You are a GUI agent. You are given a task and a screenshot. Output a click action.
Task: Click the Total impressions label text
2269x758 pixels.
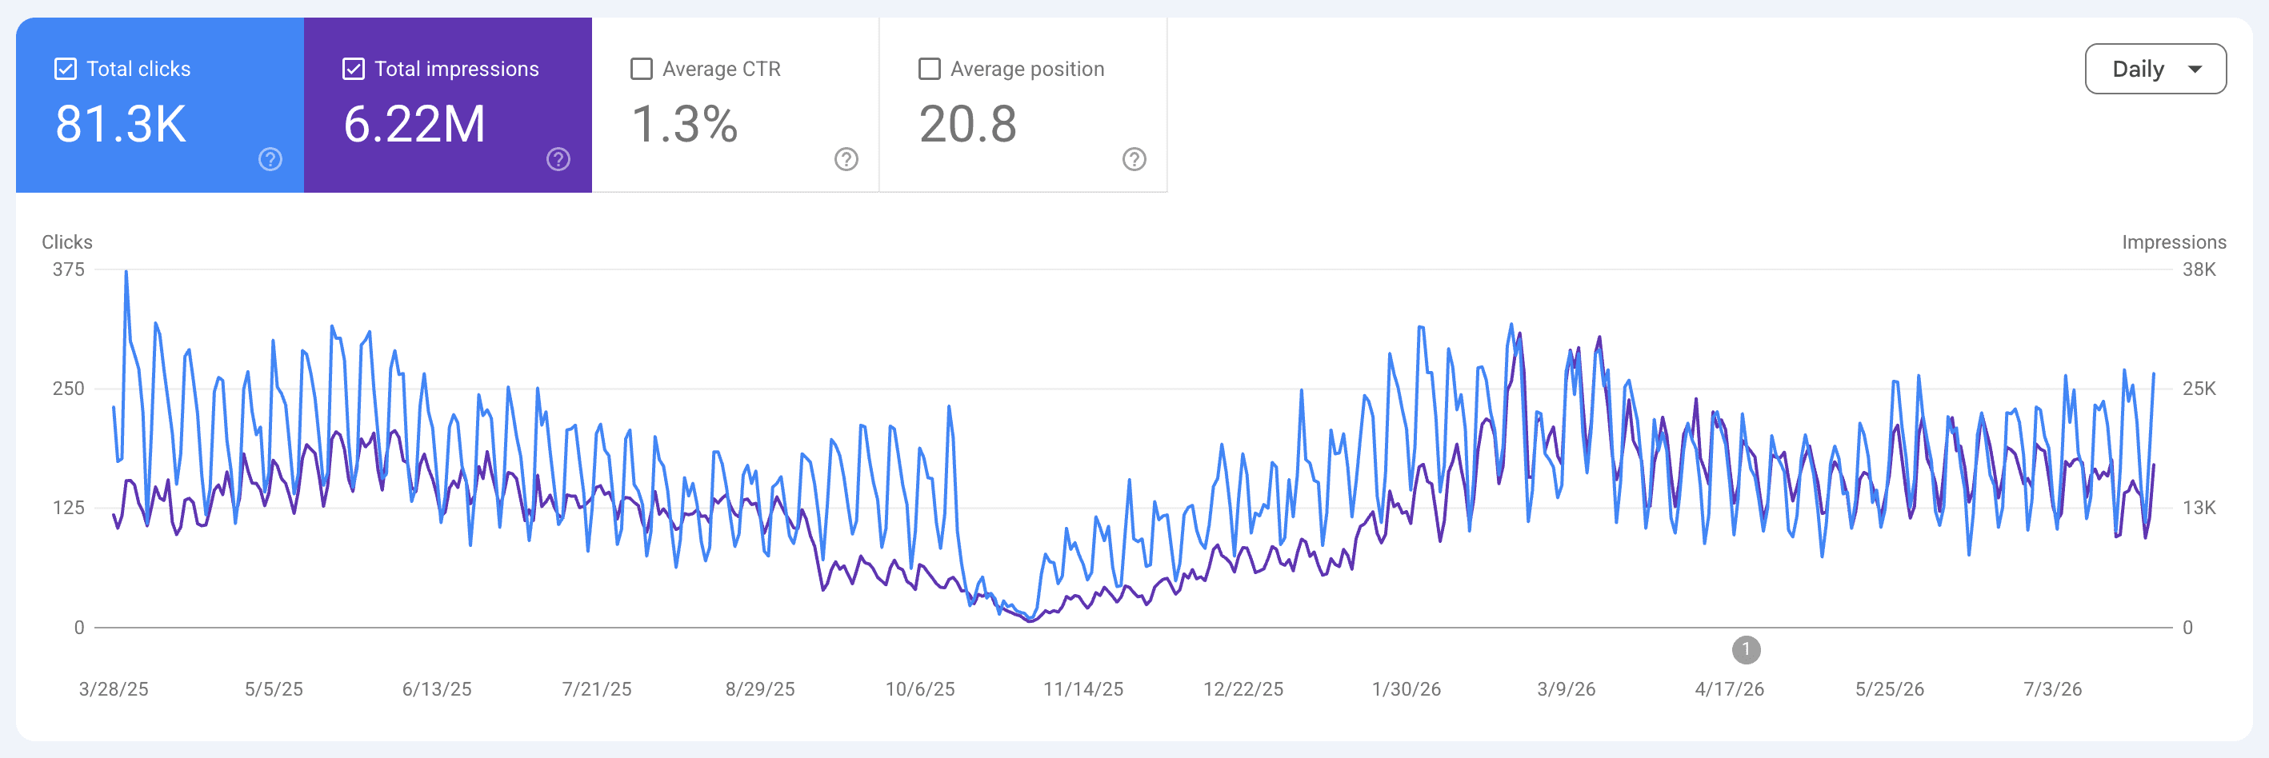pos(456,69)
